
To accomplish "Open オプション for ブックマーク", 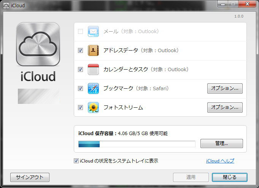I will tap(225, 89).
